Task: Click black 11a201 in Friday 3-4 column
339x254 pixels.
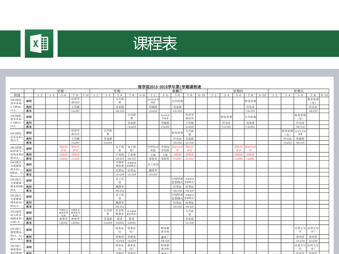Action: pyautogui.click(x=287, y=143)
